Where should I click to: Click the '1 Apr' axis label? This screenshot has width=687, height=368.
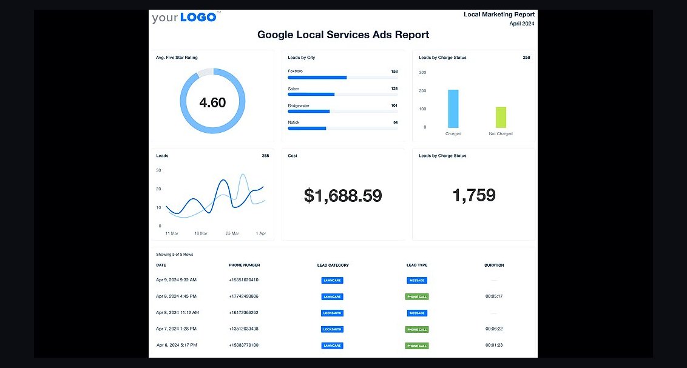[x=261, y=233]
